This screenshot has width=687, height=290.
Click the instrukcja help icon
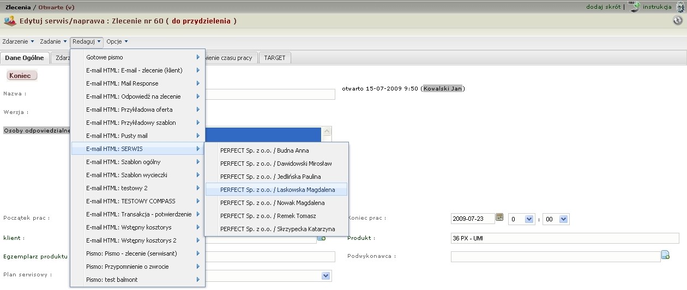[634, 7]
